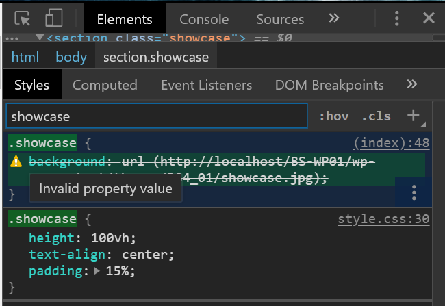Click the styles filter input field
Screen dimensions: 445x306
click(157, 116)
